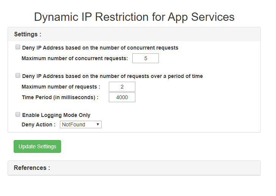The height and width of the screenshot is (196, 276).
Task: Expand the References panel
Action: click(32, 168)
